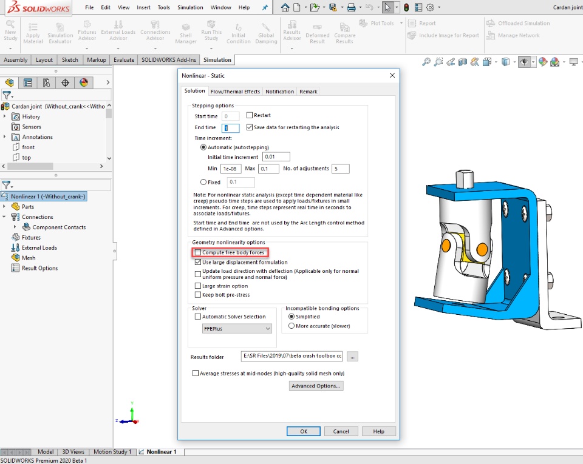
Task: Expand the Annotations tree node
Action: [4, 137]
